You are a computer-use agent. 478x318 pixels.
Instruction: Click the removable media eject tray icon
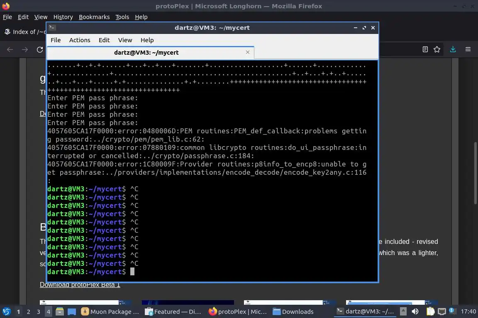click(403, 311)
